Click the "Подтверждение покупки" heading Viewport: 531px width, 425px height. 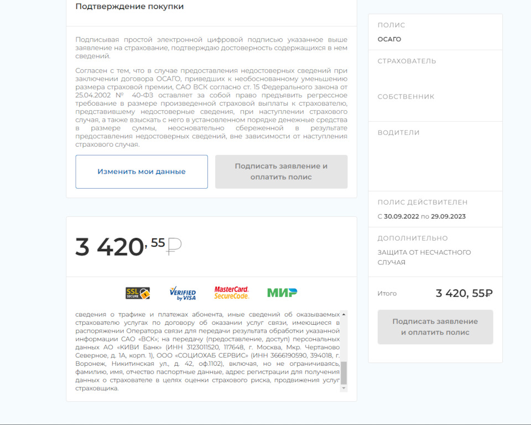[129, 7]
